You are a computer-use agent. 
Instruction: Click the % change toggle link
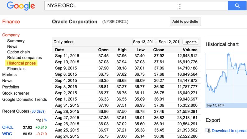pyautogui.click(x=45, y=120)
